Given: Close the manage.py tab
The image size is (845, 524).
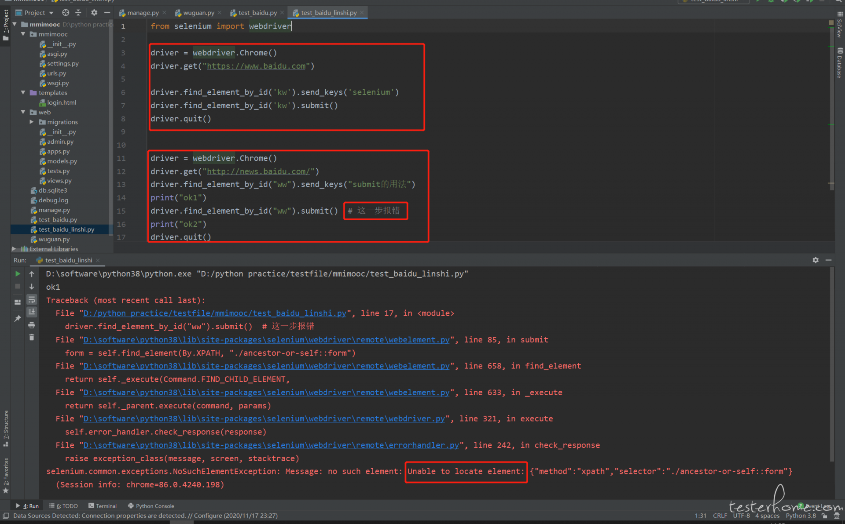Looking at the screenshot, I should pyautogui.click(x=164, y=13).
